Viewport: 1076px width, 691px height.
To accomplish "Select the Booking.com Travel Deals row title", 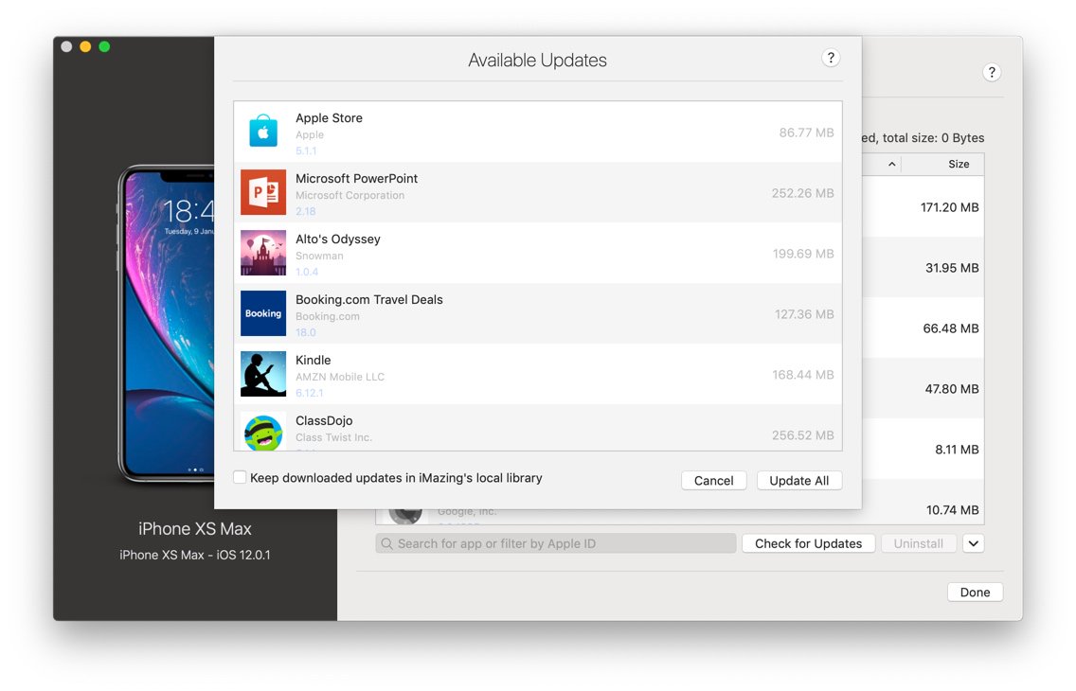I will [368, 299].
